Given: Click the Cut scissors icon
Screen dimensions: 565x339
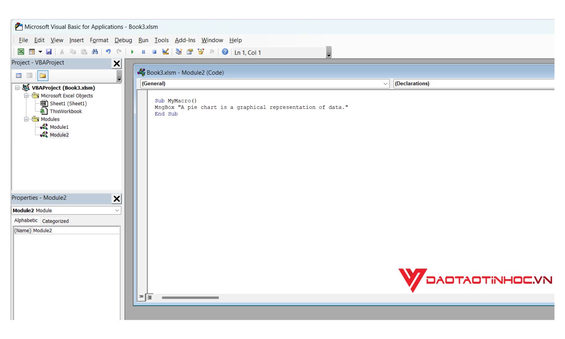Looking at the screenshot, I should click(62, 52).
